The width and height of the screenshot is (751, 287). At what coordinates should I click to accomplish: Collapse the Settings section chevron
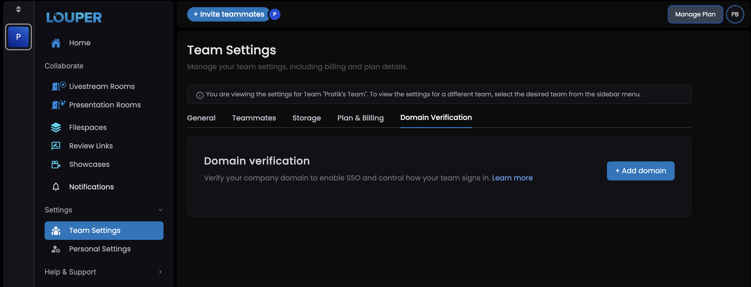pos(160,210)
